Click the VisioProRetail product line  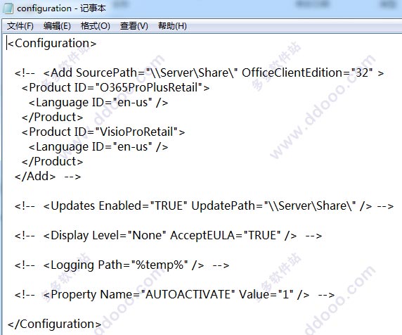[x=103, y=132]
